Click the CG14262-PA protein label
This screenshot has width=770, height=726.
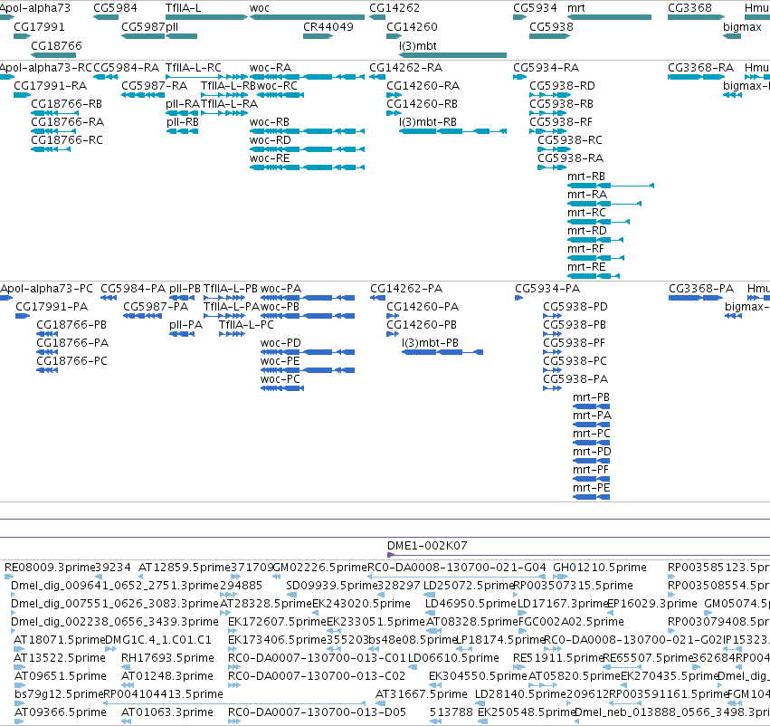tap(406, 289)
